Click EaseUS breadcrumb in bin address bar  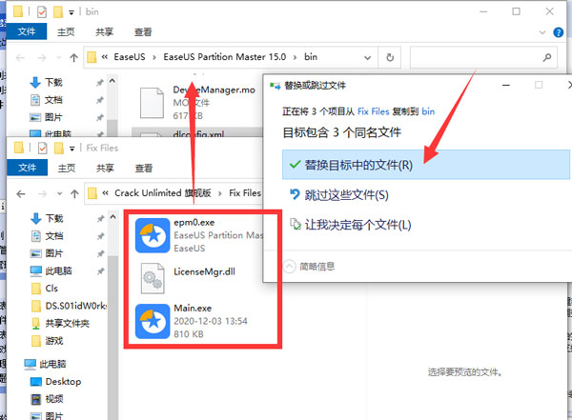coord(130,57)
